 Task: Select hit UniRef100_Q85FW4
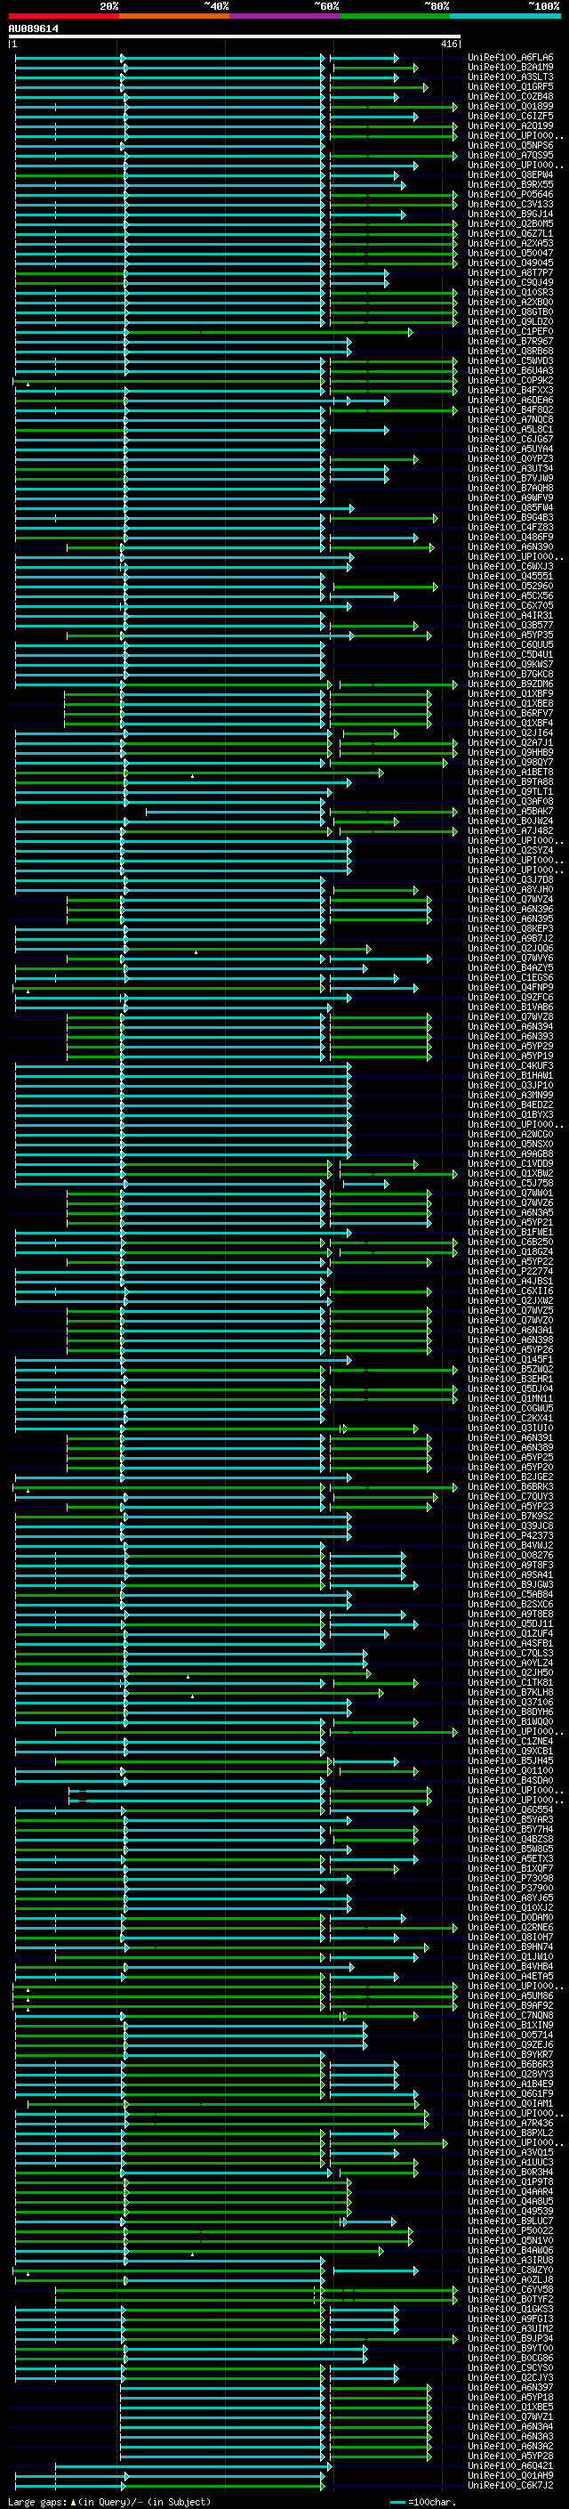pos(510,507)
